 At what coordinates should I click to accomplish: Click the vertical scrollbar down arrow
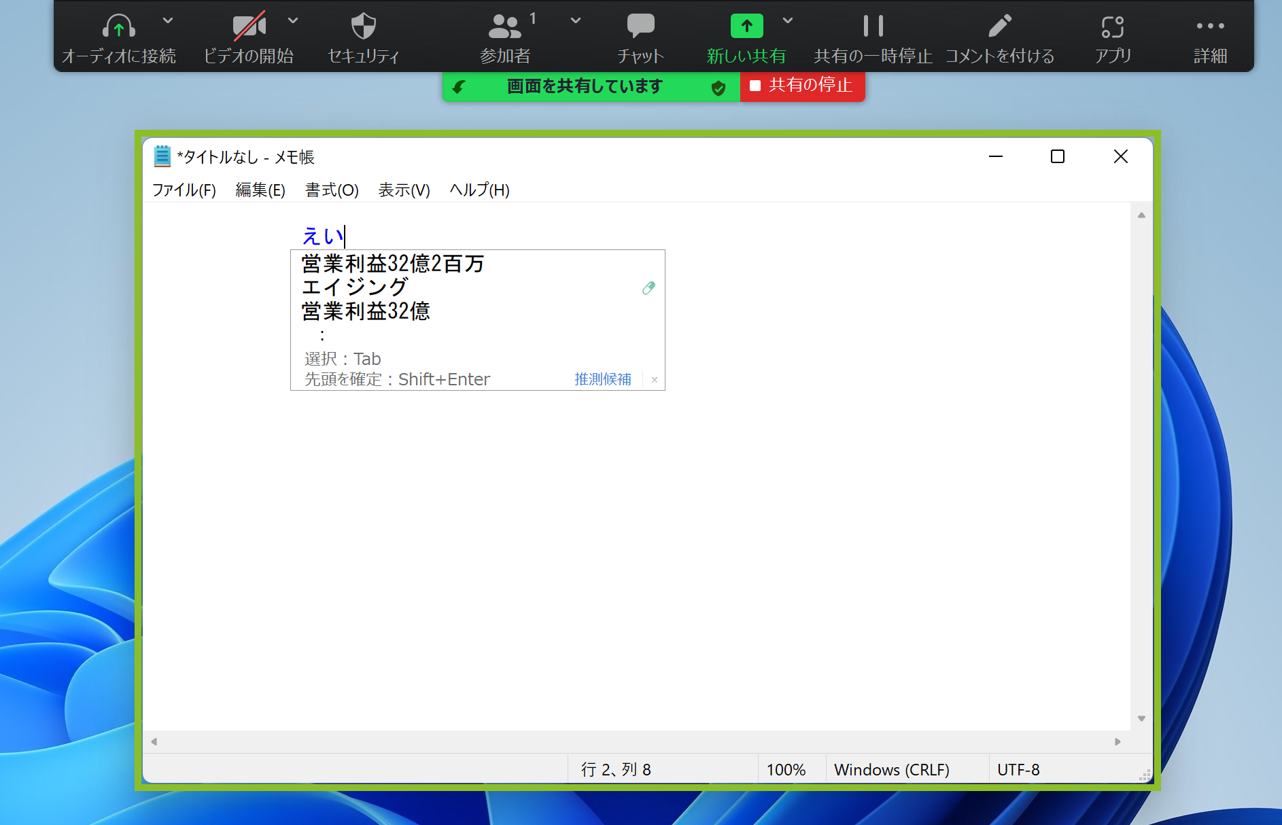coord(1141,718)
